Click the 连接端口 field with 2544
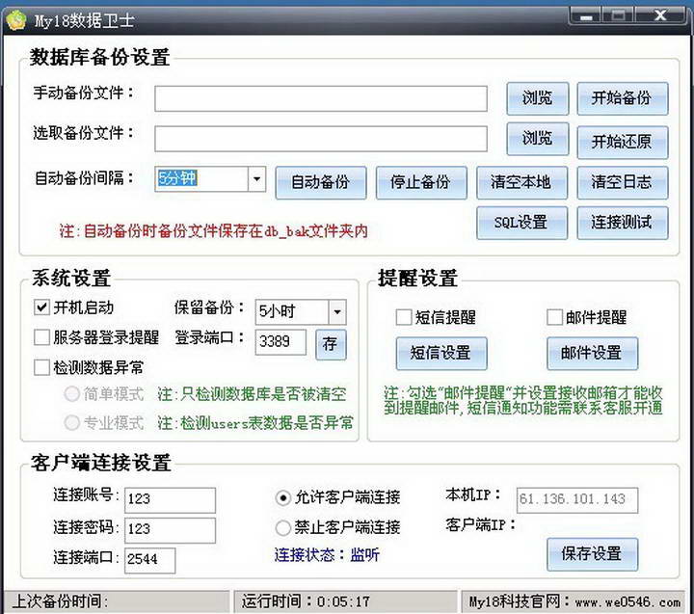Screen dimensions: 694x614 click(149, 560)
